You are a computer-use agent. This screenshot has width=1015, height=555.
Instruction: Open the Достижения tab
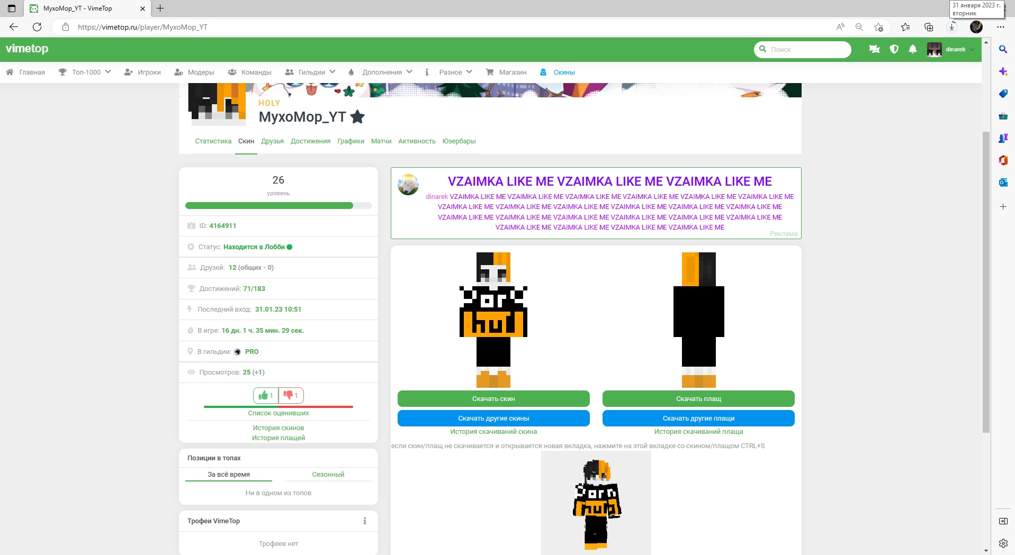click(x=310, y=141)
